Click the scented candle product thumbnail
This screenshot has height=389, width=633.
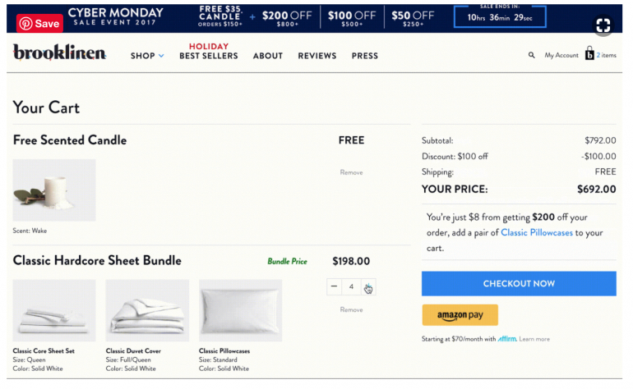tap(54, 190)
